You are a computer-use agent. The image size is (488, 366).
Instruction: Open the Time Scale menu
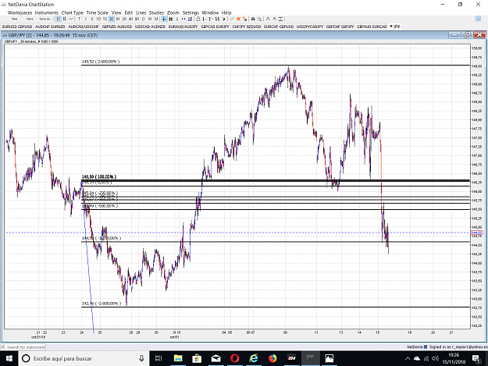(x=97, y=12)
